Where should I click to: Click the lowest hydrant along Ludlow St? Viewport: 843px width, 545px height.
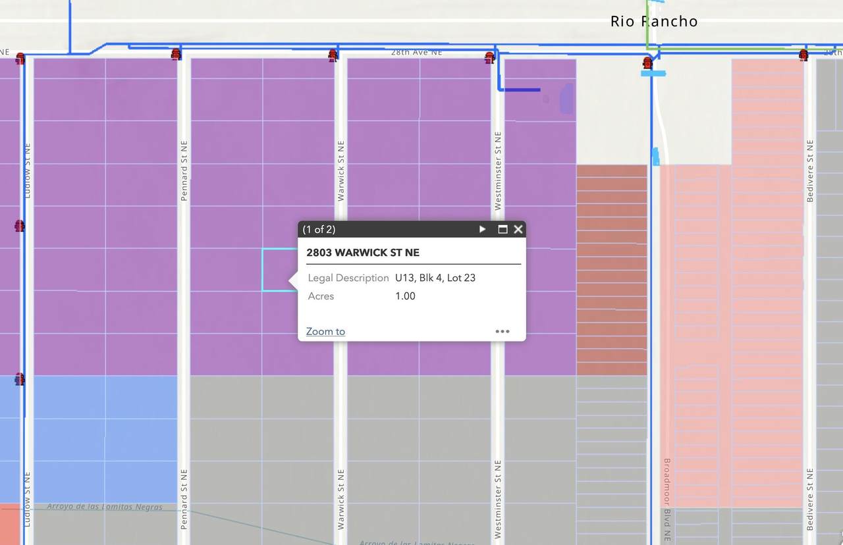20,379
